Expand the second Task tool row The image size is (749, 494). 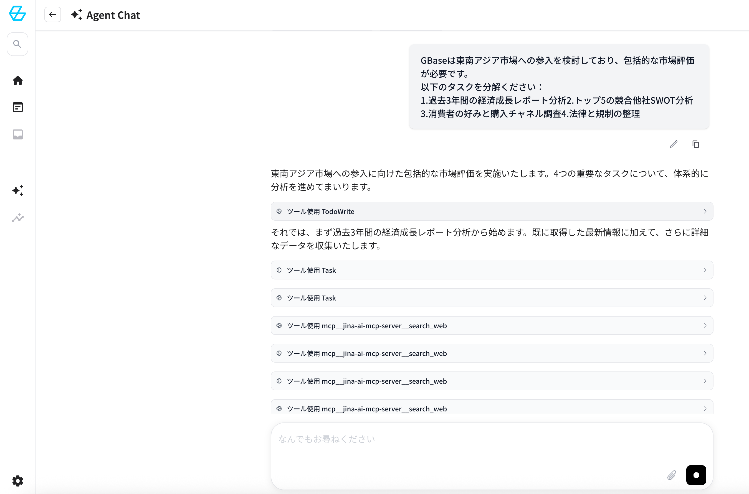tap(492, 298)
